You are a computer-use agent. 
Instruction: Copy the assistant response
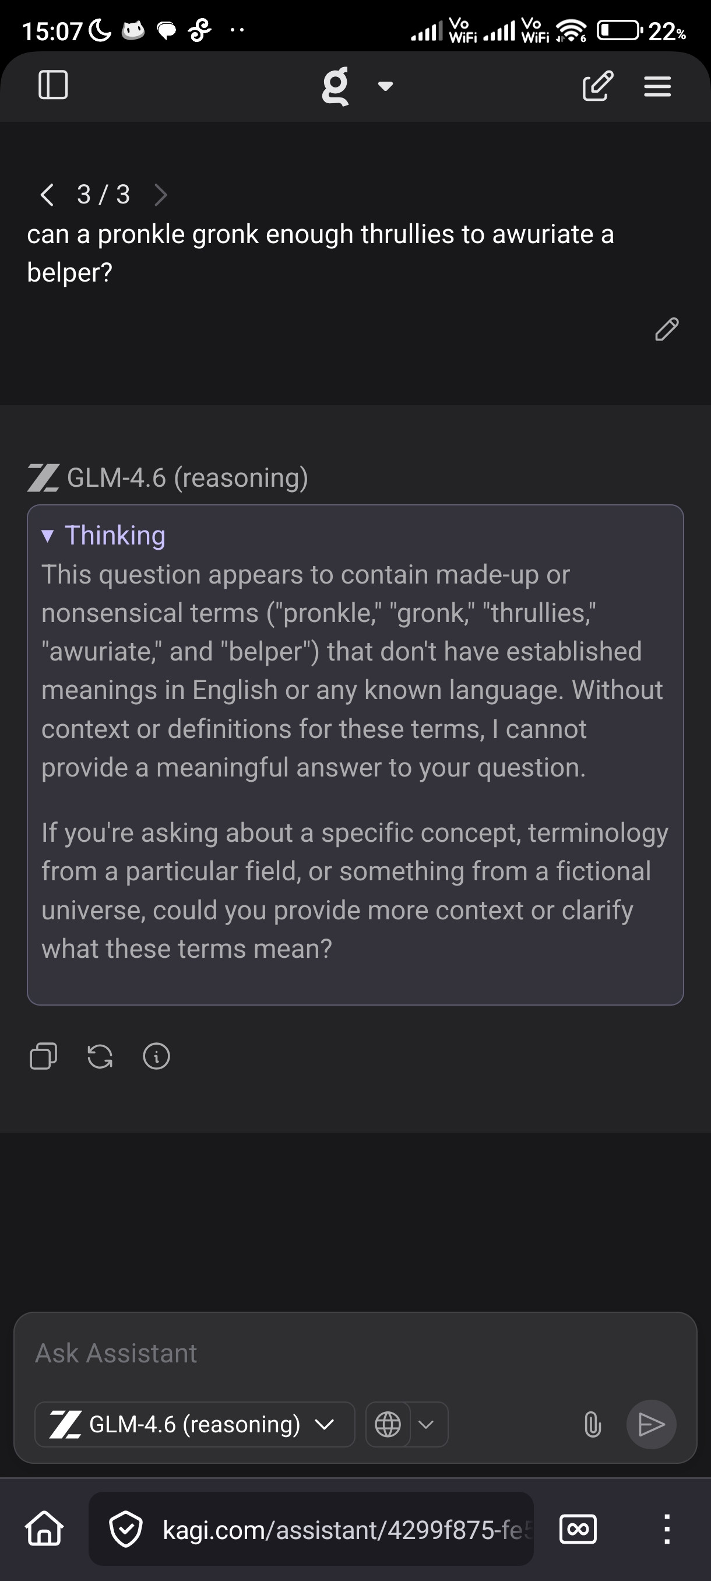[x=44, y=1056]
